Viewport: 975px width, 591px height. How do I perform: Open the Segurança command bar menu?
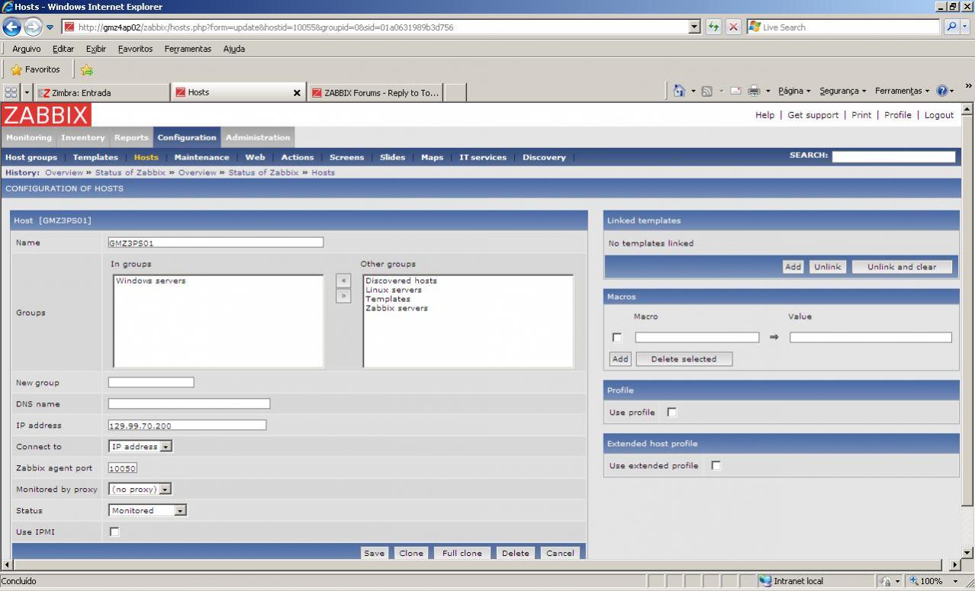click(x=843, y=91)
